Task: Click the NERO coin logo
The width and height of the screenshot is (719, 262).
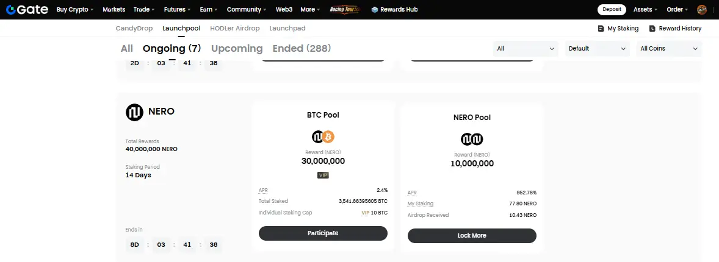Action: pyautogui.click(x=134, y=112)
